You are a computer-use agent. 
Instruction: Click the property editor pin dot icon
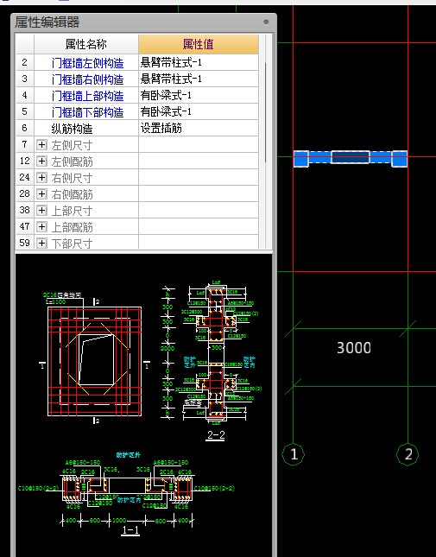click(266, 22)
